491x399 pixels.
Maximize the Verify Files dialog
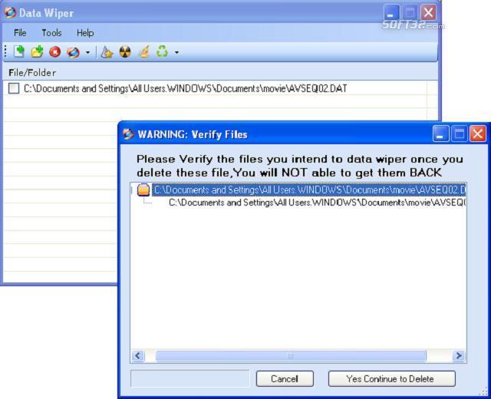coord(459,134)
